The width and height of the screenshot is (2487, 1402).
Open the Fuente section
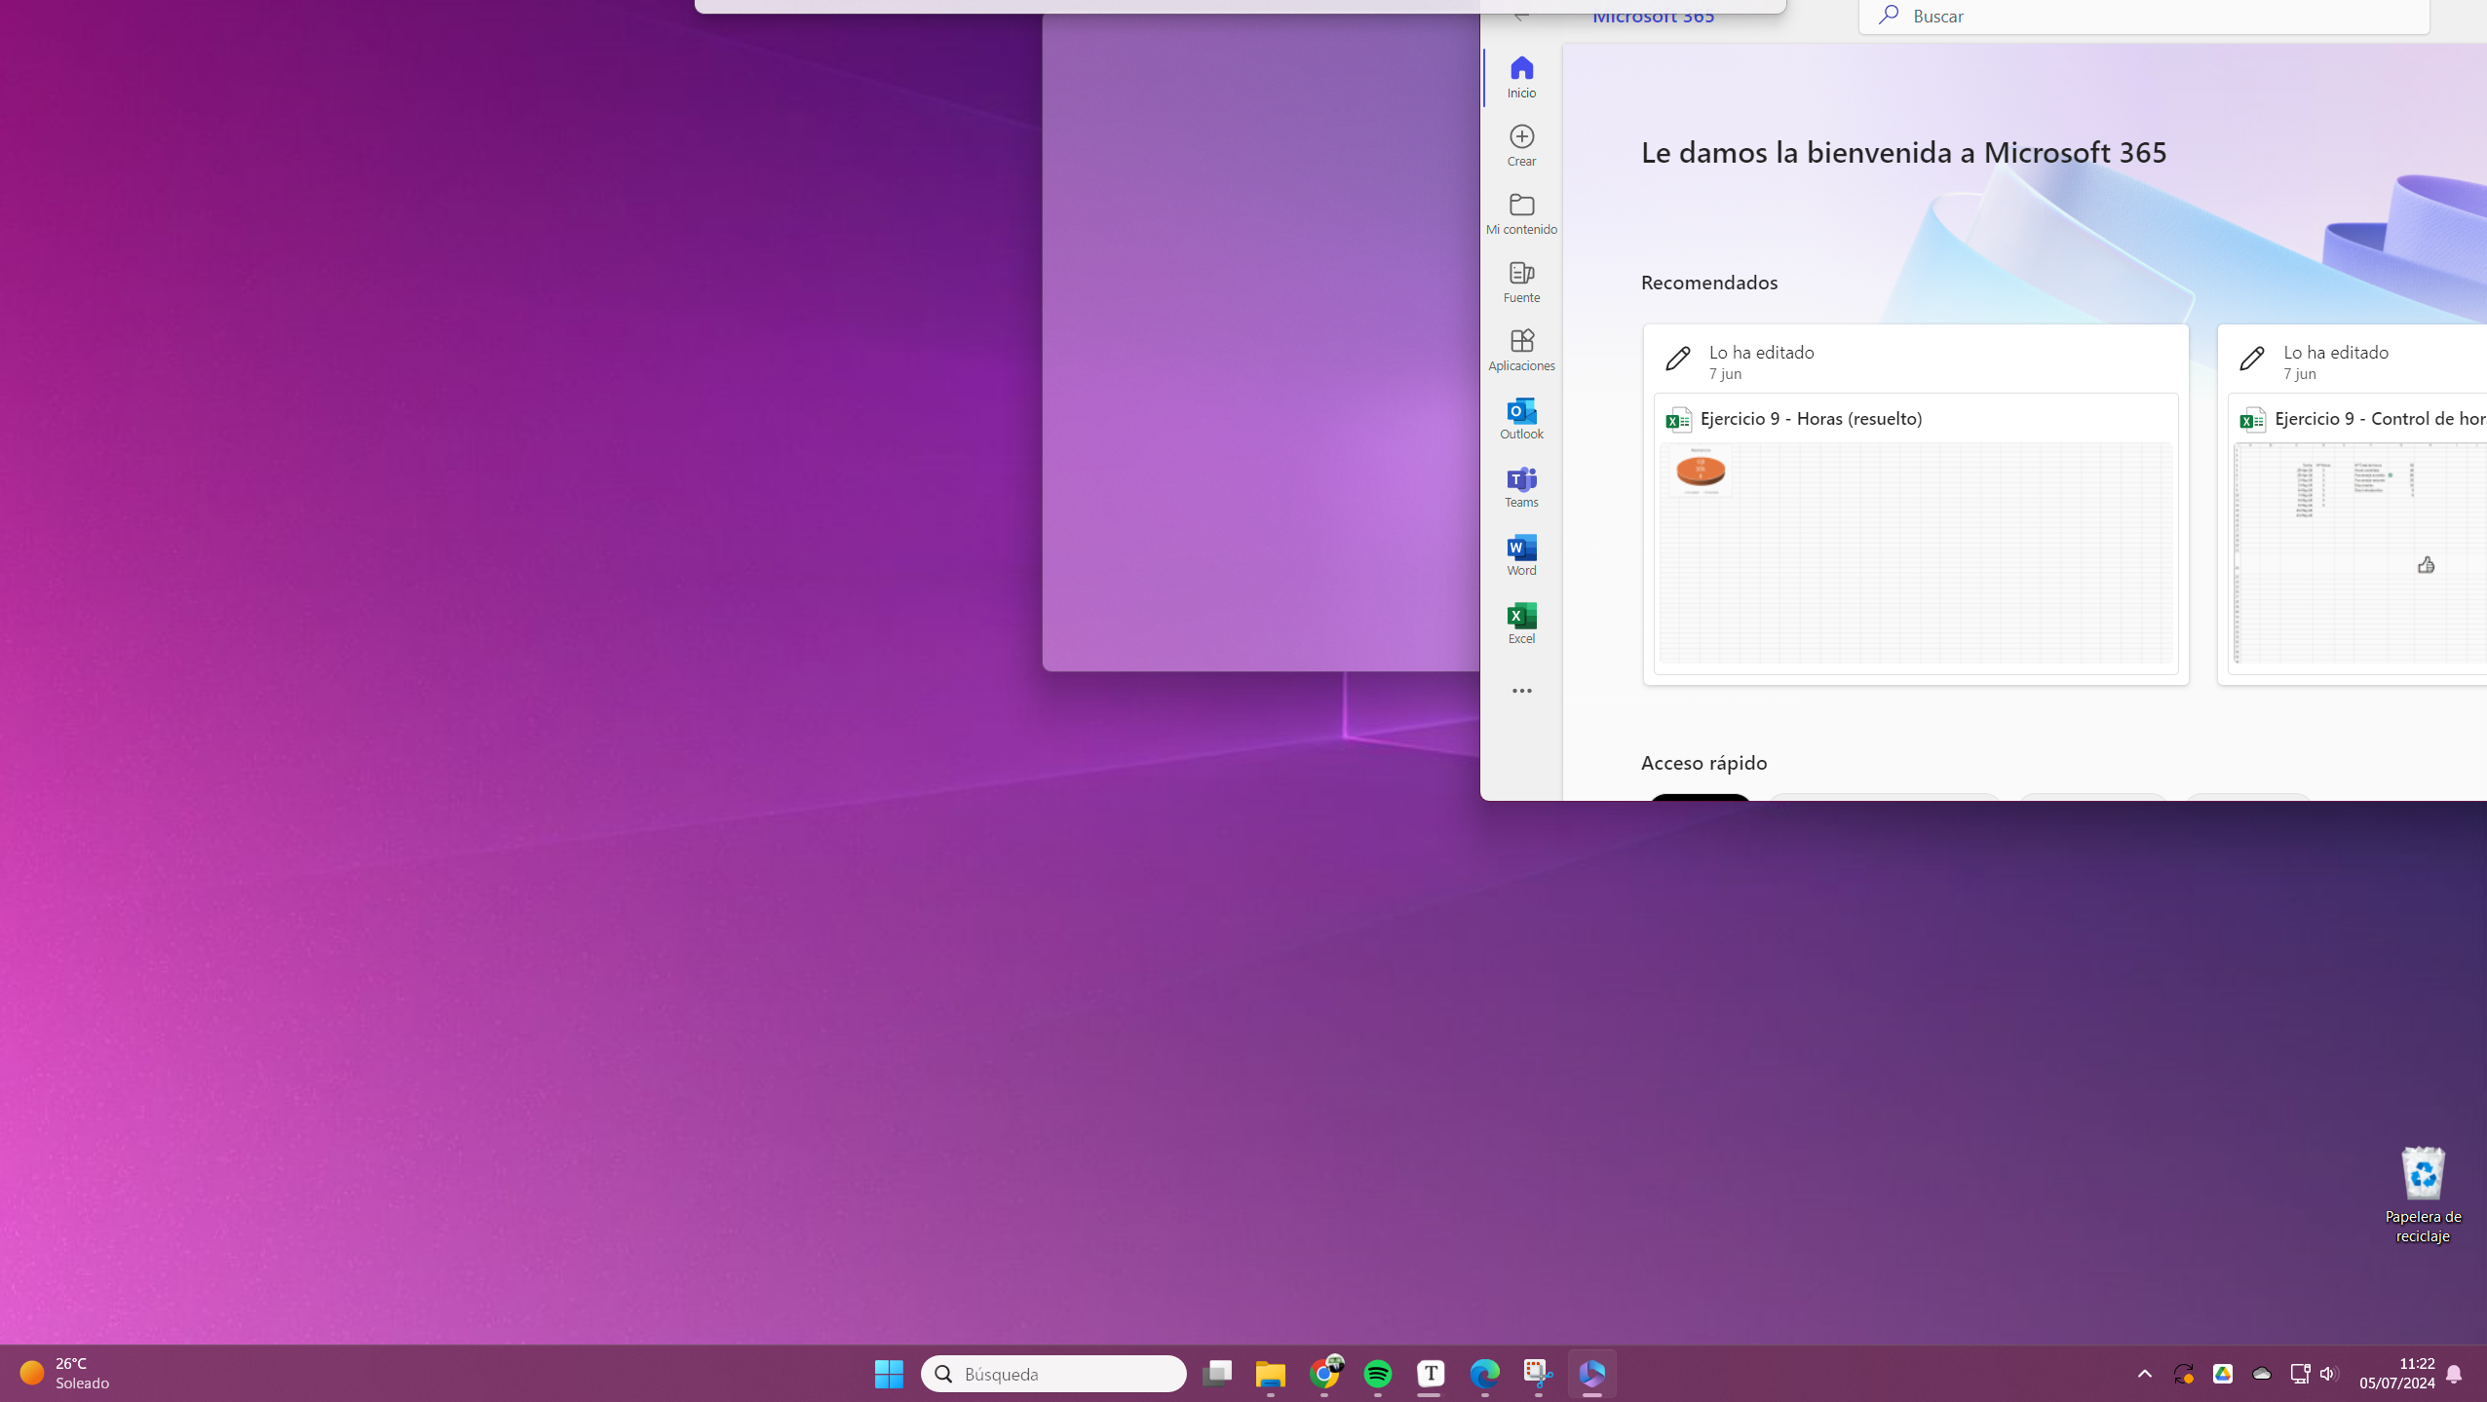[1521, 281]
